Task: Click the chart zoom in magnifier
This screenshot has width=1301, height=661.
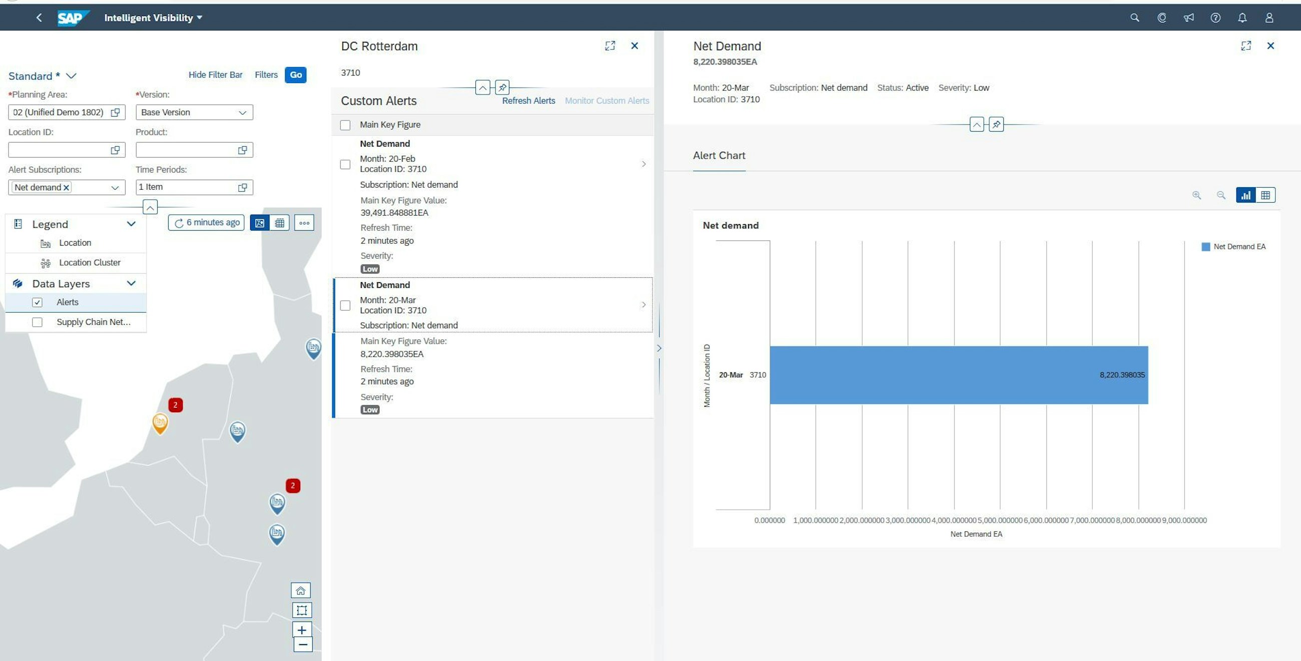Action: coord(1196,195)
